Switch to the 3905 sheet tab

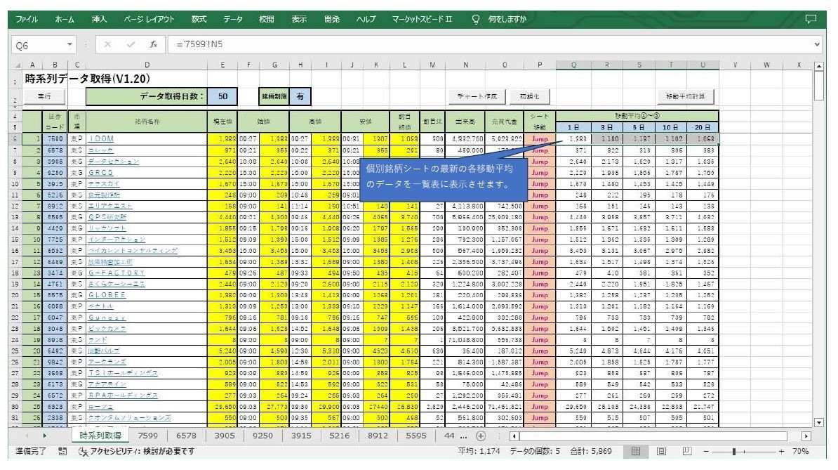click(225, 436)
